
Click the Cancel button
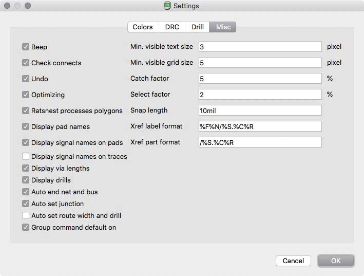point(293,261)
